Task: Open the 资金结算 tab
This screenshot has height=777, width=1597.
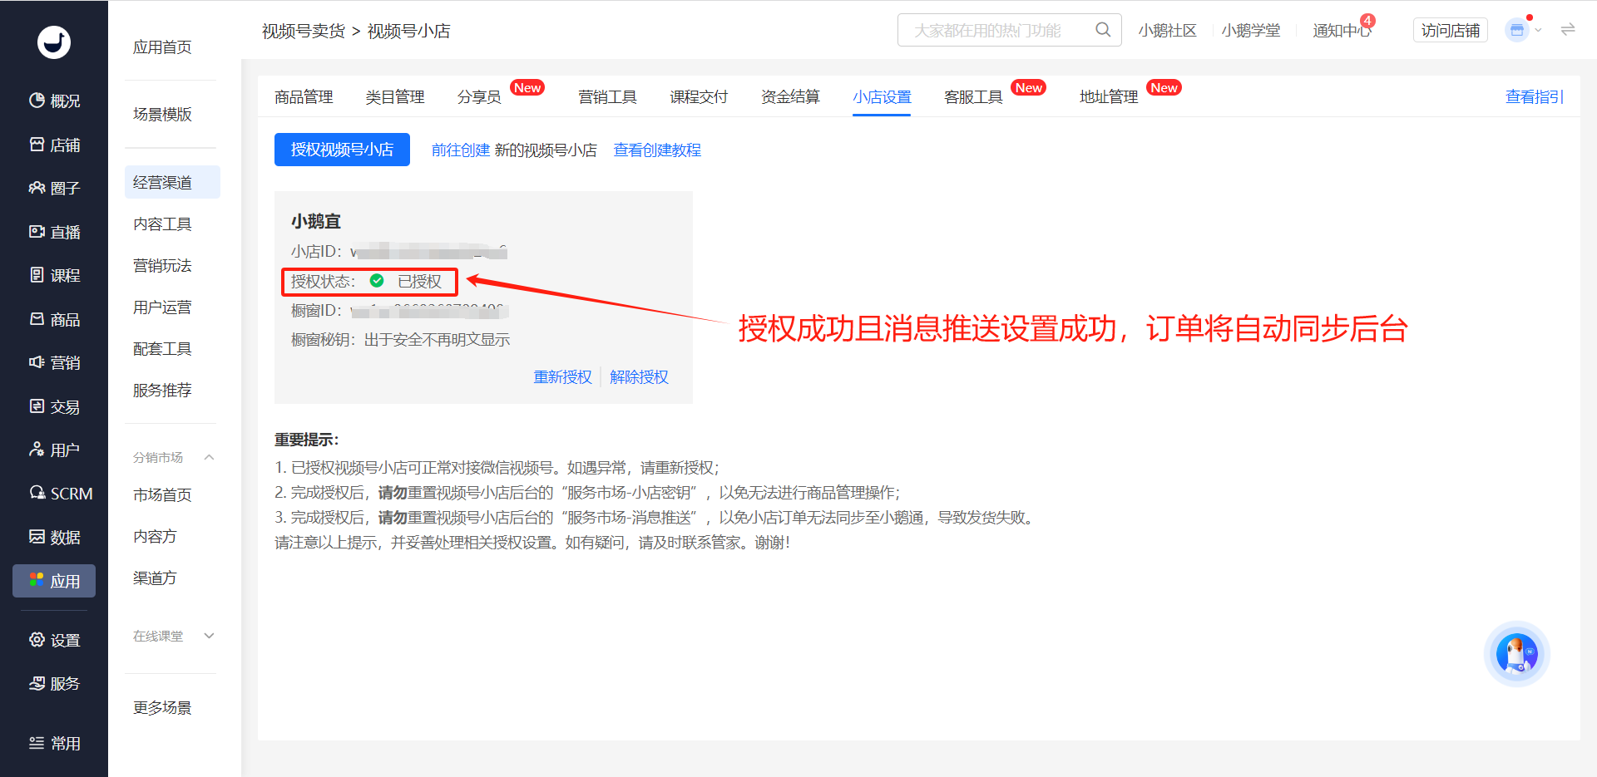Action: click(x=790, y=97)
